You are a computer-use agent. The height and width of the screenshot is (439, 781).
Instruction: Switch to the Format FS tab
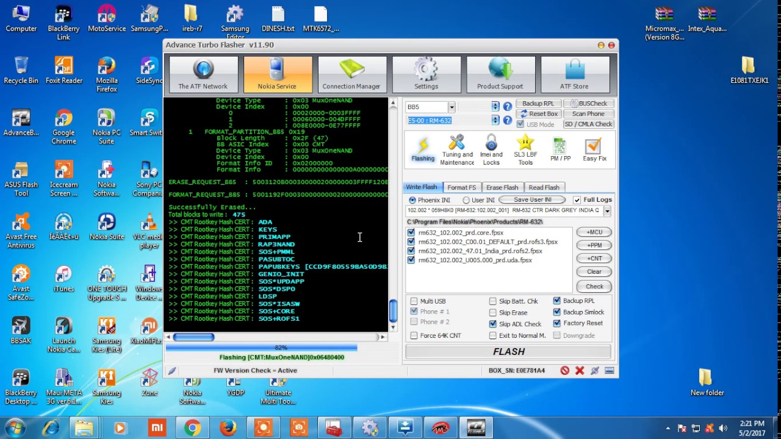461,187
